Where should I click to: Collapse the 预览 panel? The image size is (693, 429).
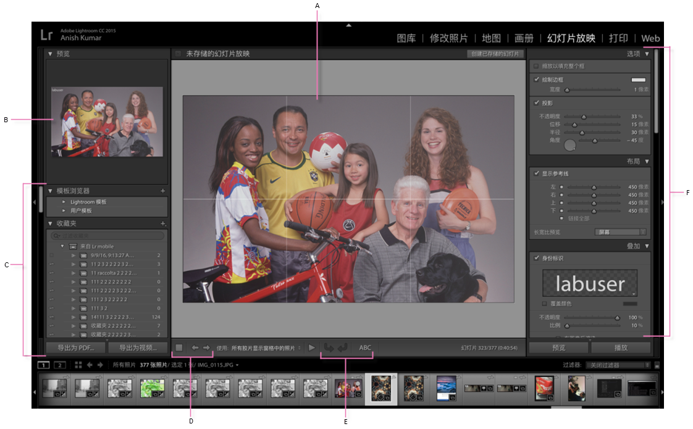pos(51,54)
